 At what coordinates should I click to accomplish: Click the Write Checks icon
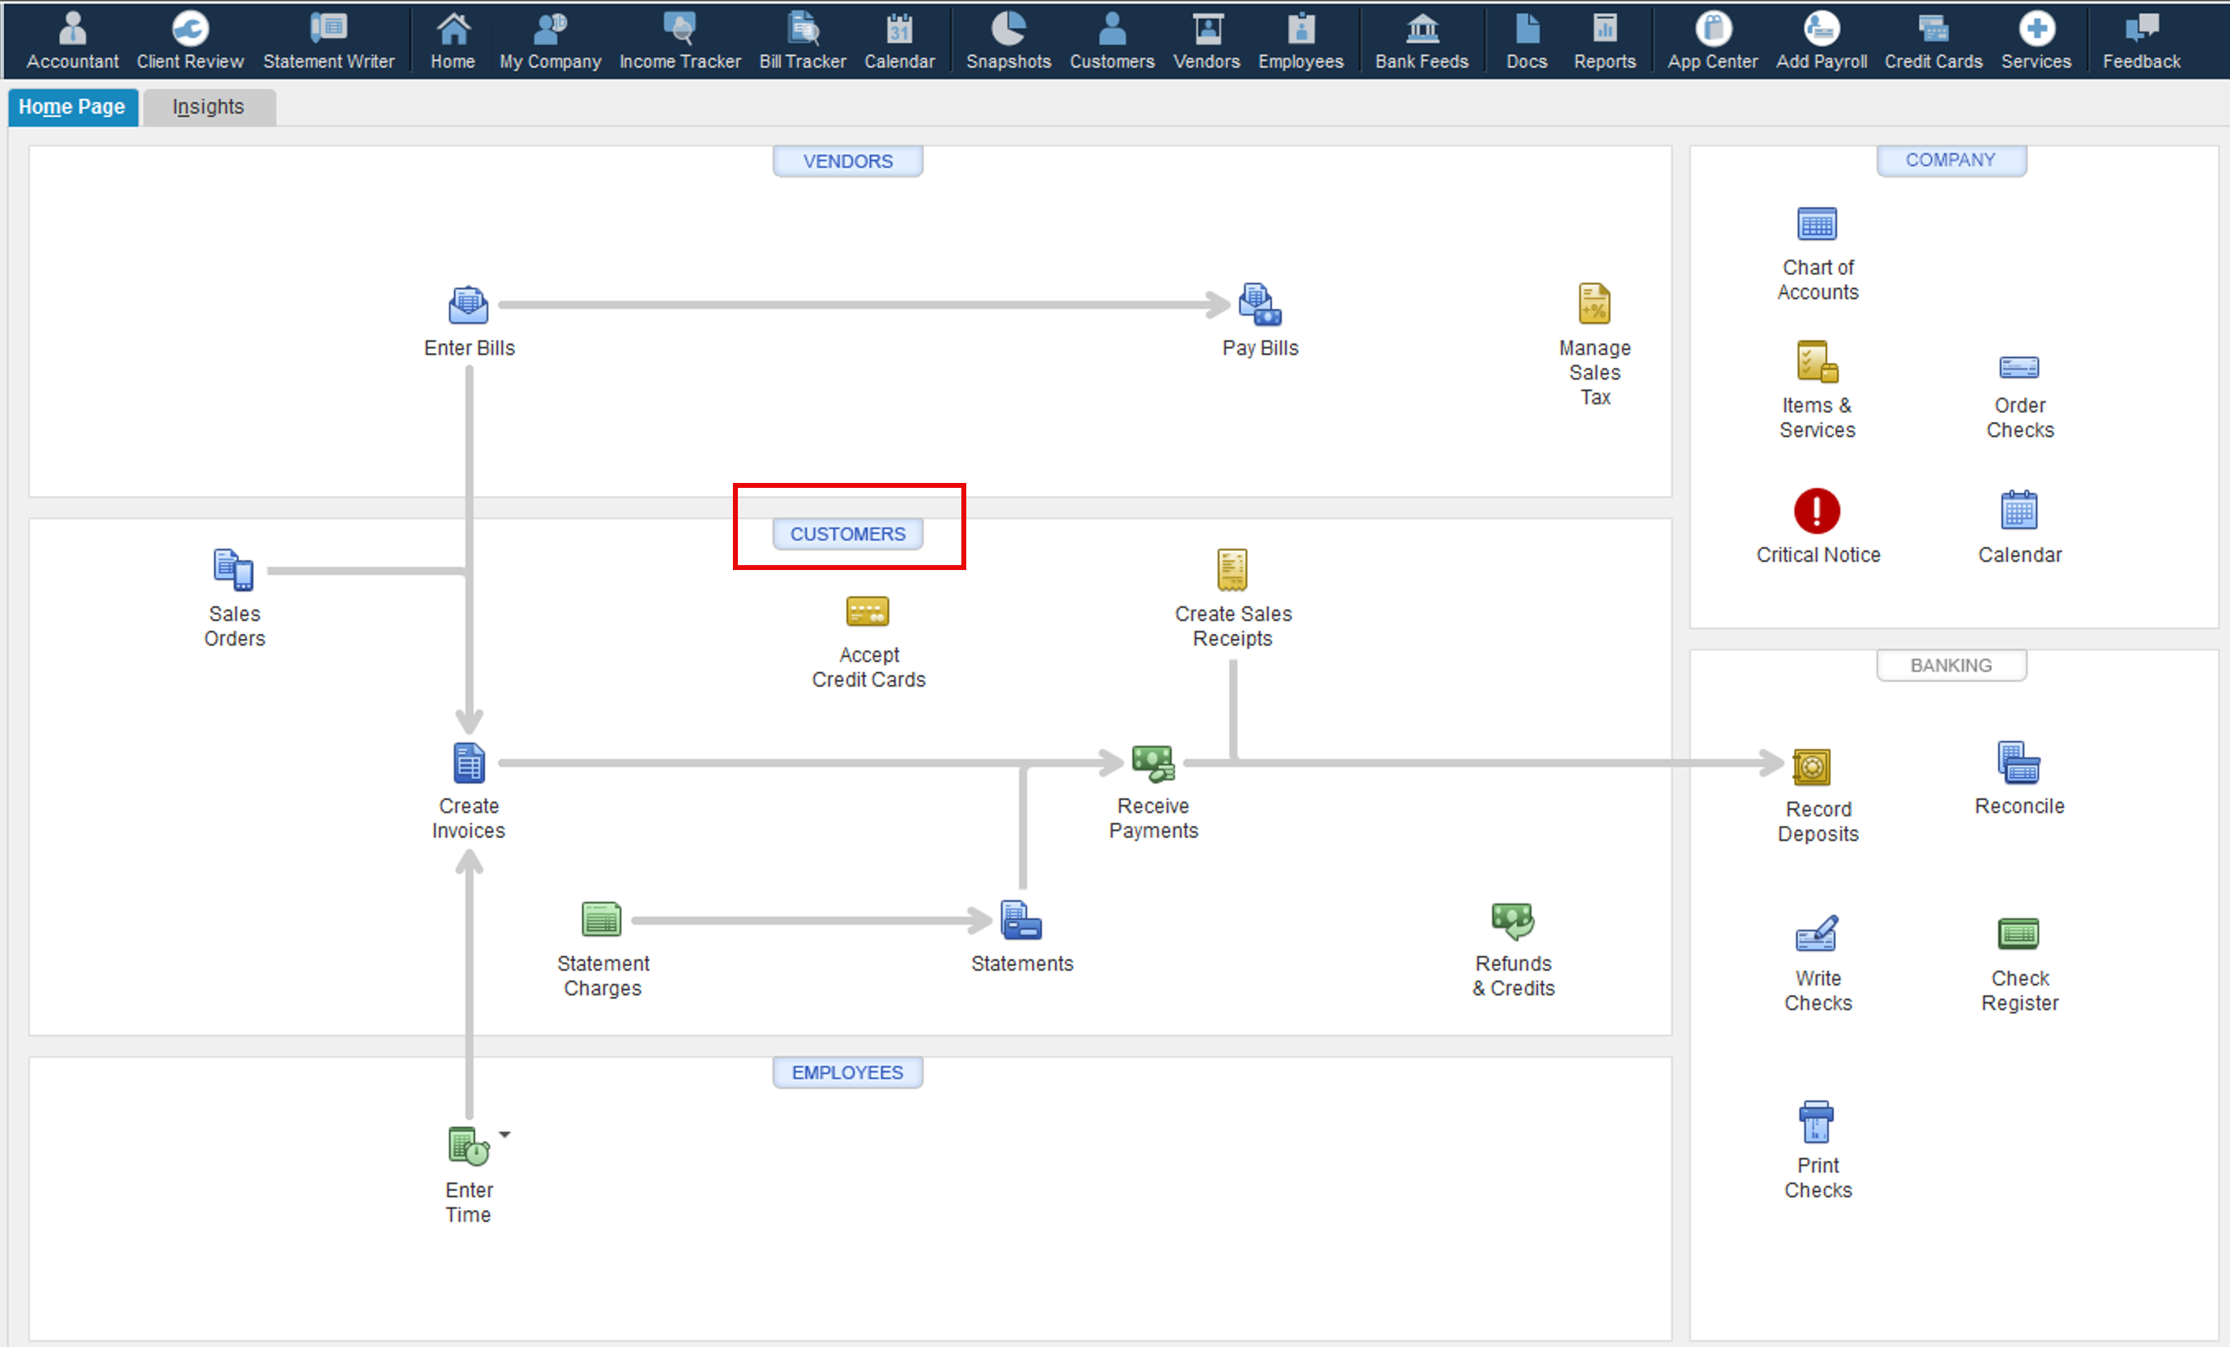1817,935
